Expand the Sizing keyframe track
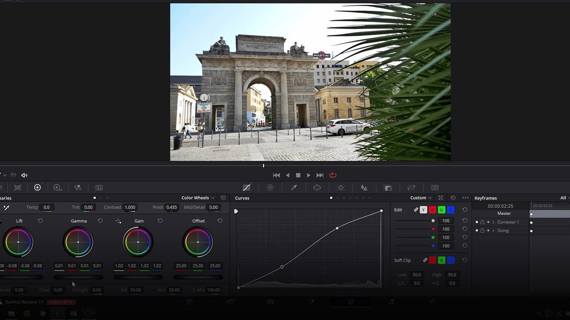 [493, 231]
